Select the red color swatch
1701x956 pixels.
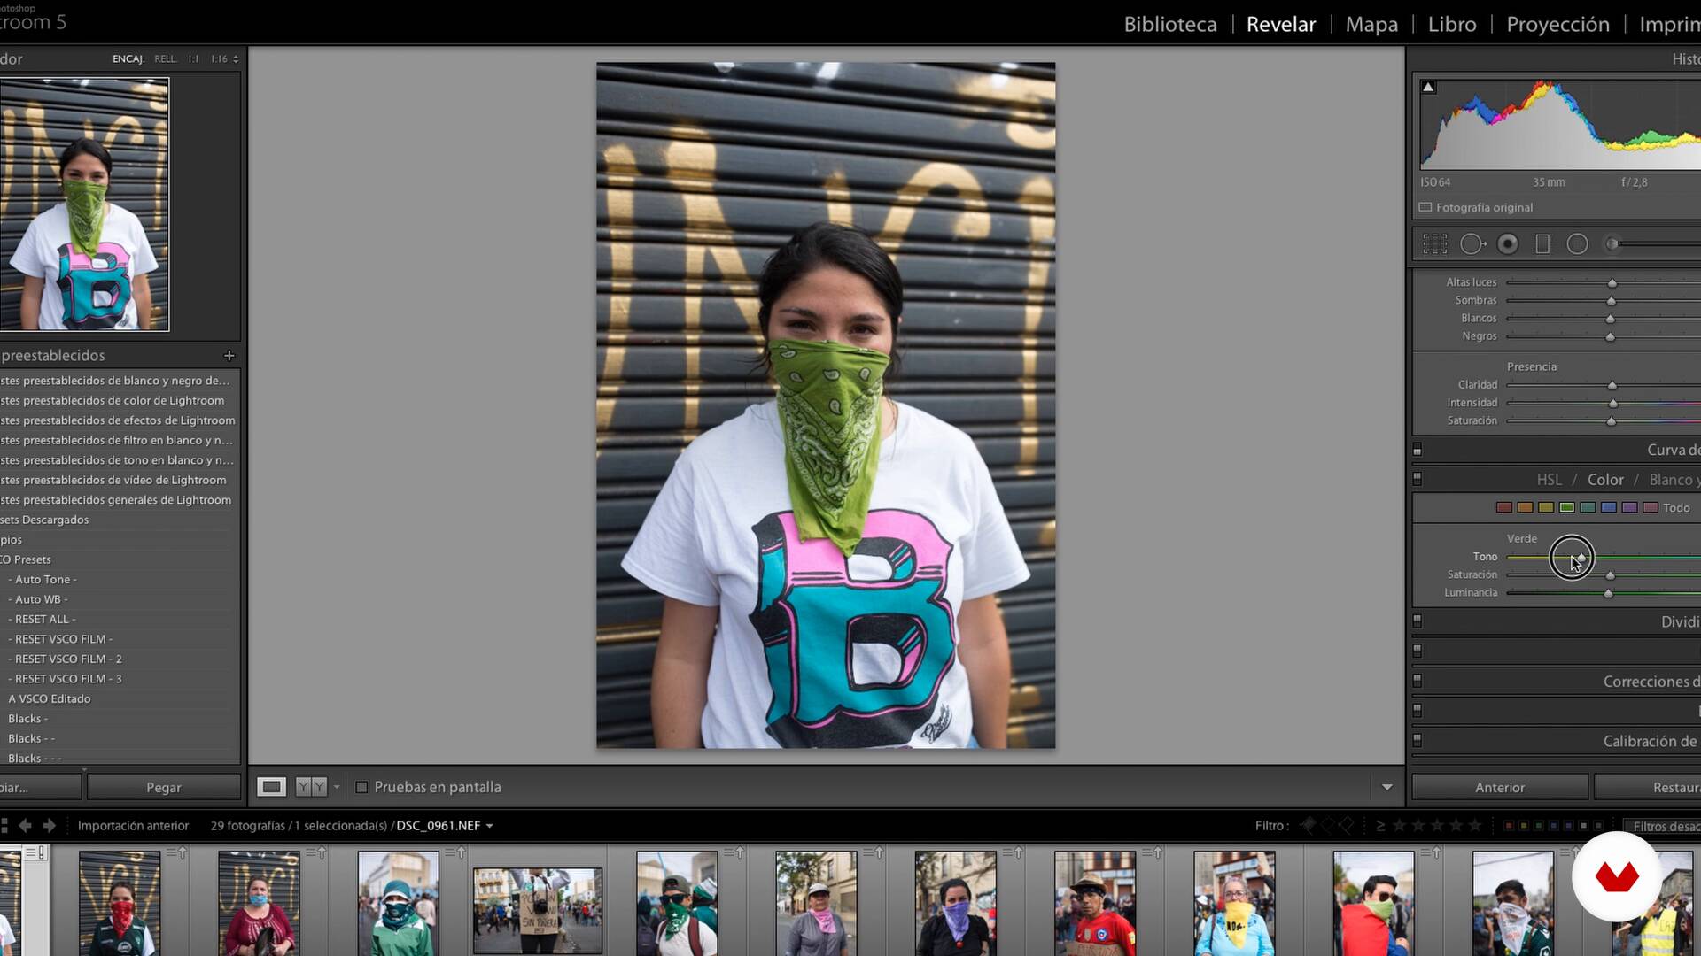1504,507
